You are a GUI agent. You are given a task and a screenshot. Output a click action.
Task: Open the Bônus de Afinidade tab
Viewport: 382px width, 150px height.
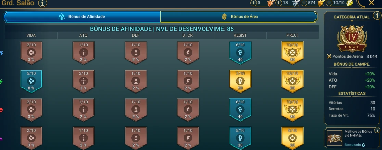pyautogui.click(x=82, y=16)
